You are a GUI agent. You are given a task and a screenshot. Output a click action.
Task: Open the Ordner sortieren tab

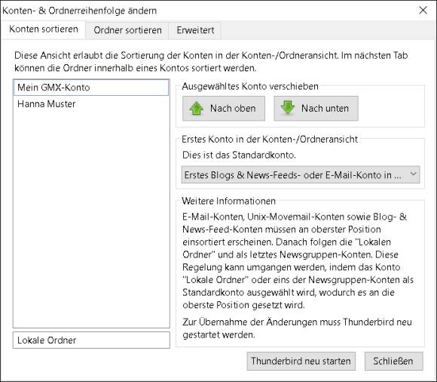(127, 30)
